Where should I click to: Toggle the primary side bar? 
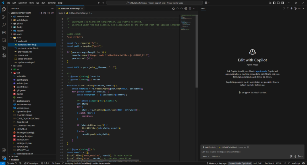point(274,3)
